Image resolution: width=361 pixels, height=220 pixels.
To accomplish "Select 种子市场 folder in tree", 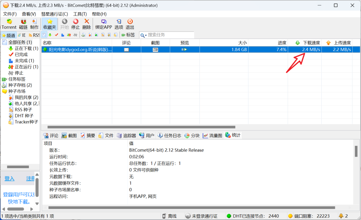I will pos(17,91).
